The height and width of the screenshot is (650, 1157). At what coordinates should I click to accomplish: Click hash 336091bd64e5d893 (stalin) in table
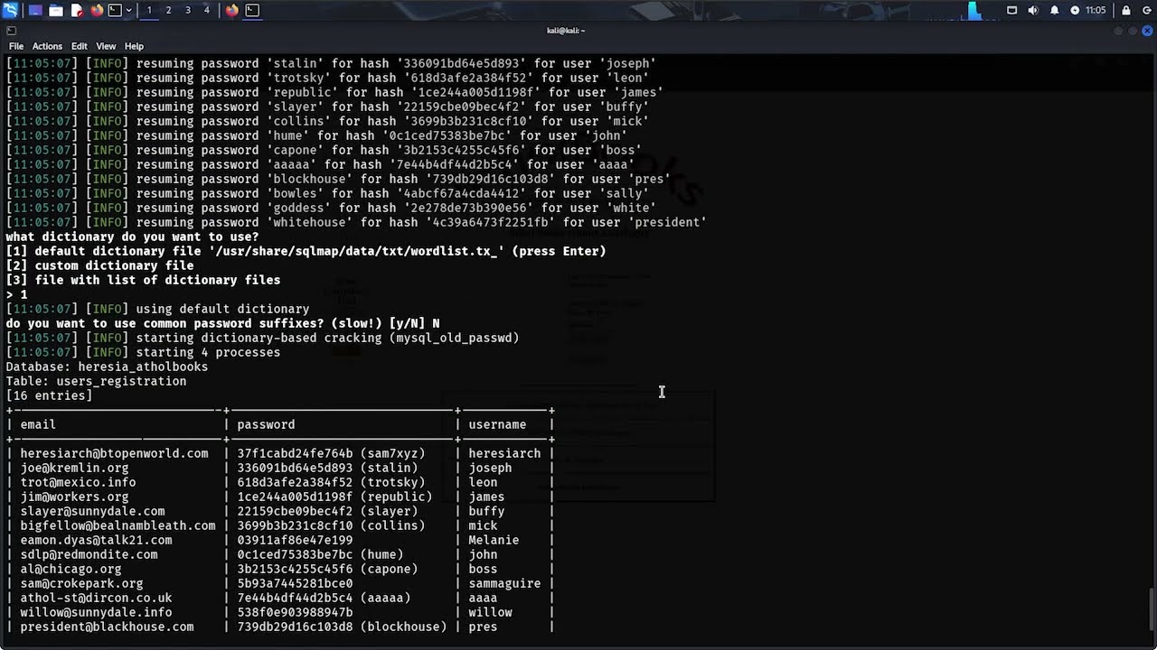pos(327,468)
